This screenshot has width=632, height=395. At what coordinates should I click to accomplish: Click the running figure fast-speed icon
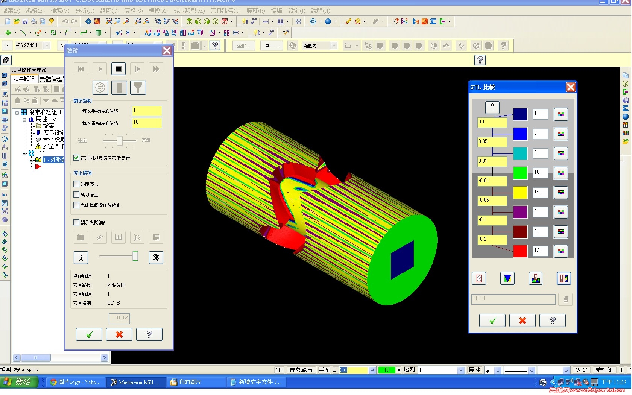coord(156,258)
